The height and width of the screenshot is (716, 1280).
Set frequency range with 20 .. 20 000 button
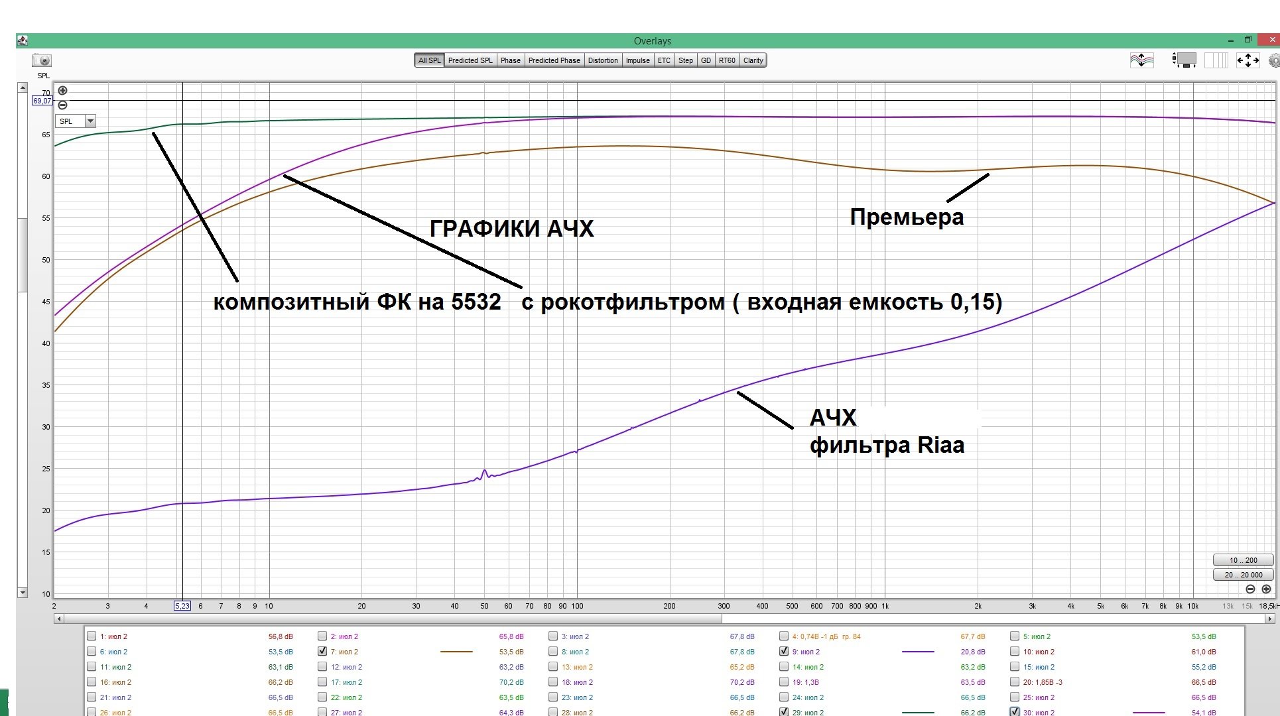(1243, 575)
